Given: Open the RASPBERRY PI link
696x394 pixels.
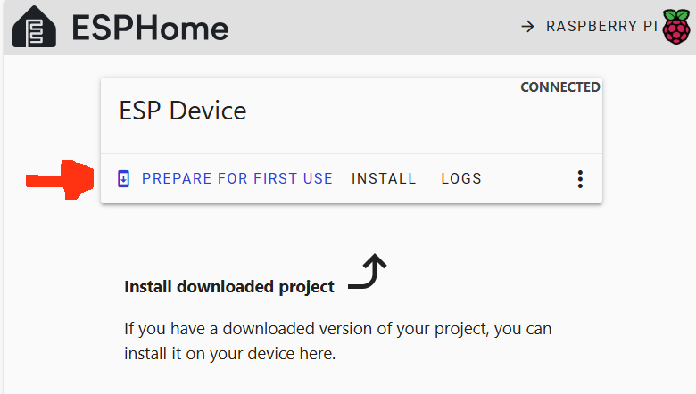Looking at the screenshot, I should pos(601,26).
